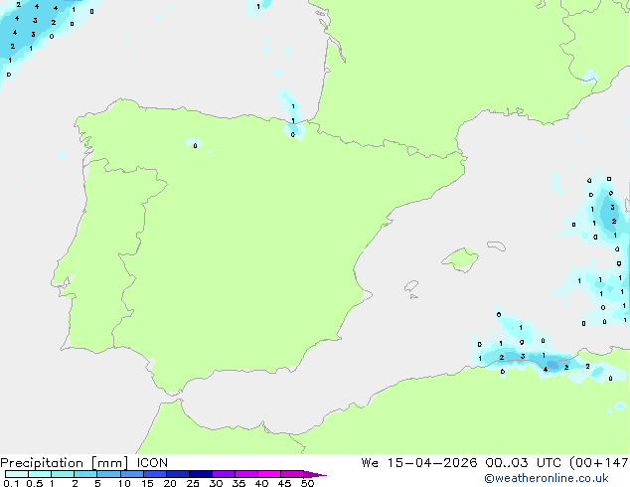Viewport: 630px width, 487px height.
Task: Click the "We 15-04-2026" date text
Action: click(419, 463)
